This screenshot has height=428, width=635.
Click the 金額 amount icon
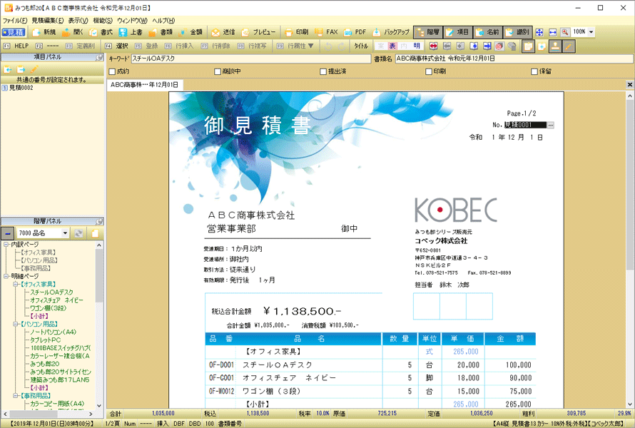click(183, 32)
